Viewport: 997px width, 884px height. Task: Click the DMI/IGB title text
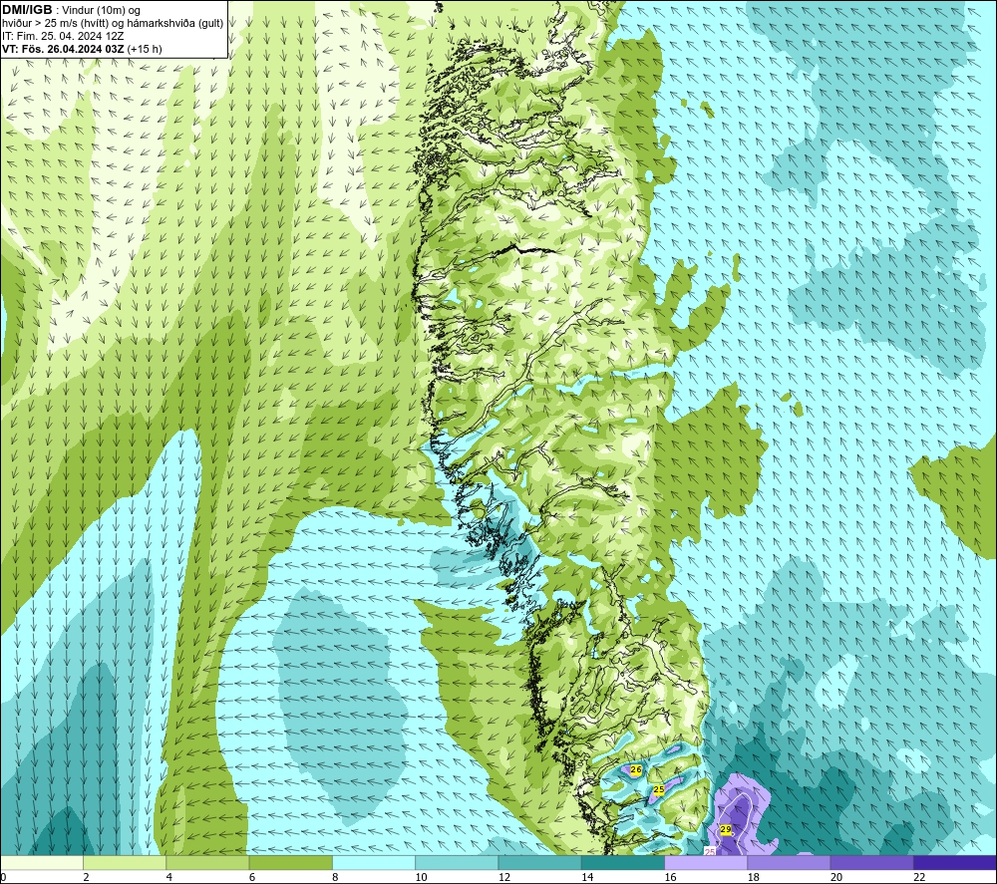click(x=27, y=10)
